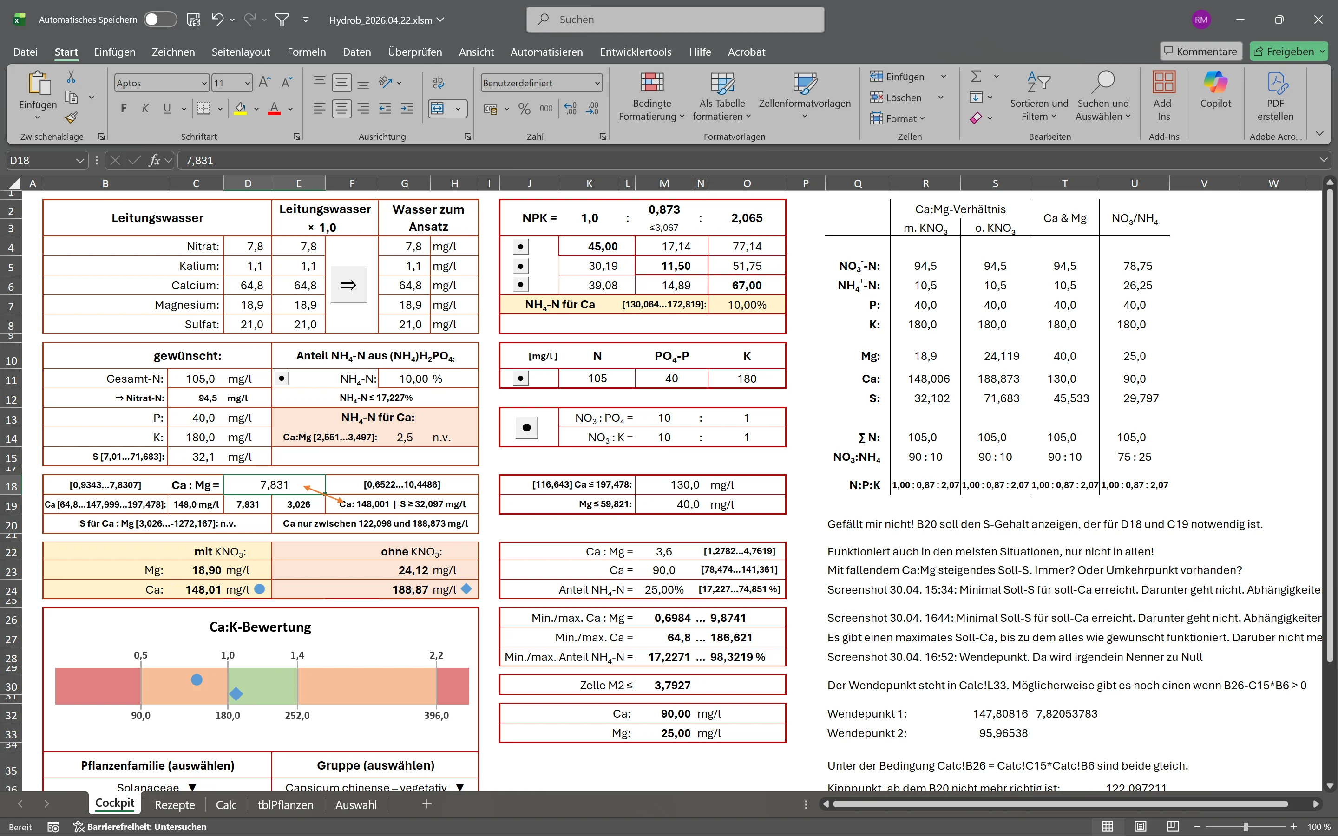
Task: Select the radio button in the 30,19 row
Action: (x=520, y=266)
